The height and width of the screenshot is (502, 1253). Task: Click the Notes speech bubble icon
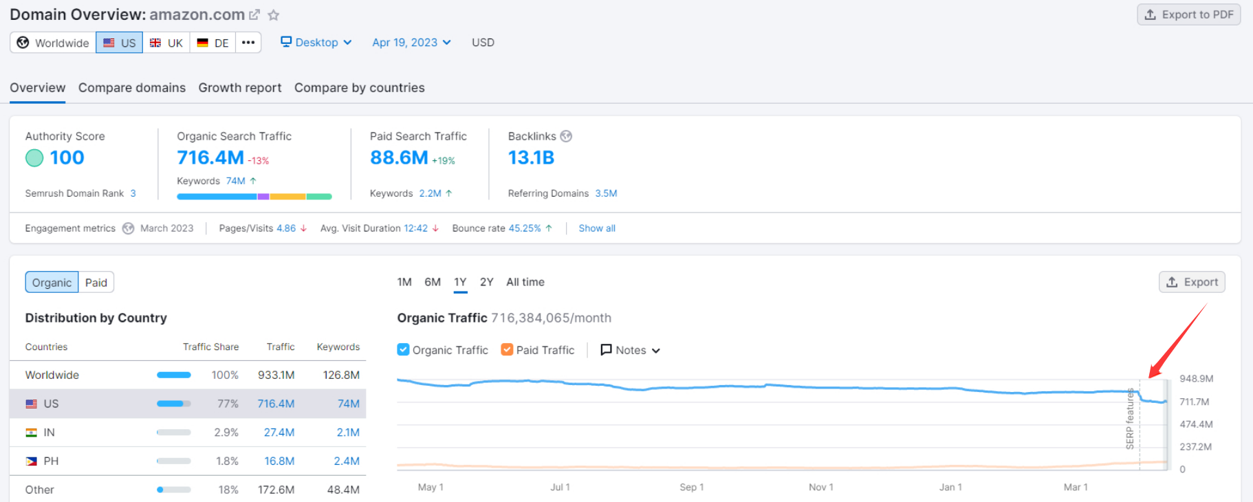[x=606, y=350]
